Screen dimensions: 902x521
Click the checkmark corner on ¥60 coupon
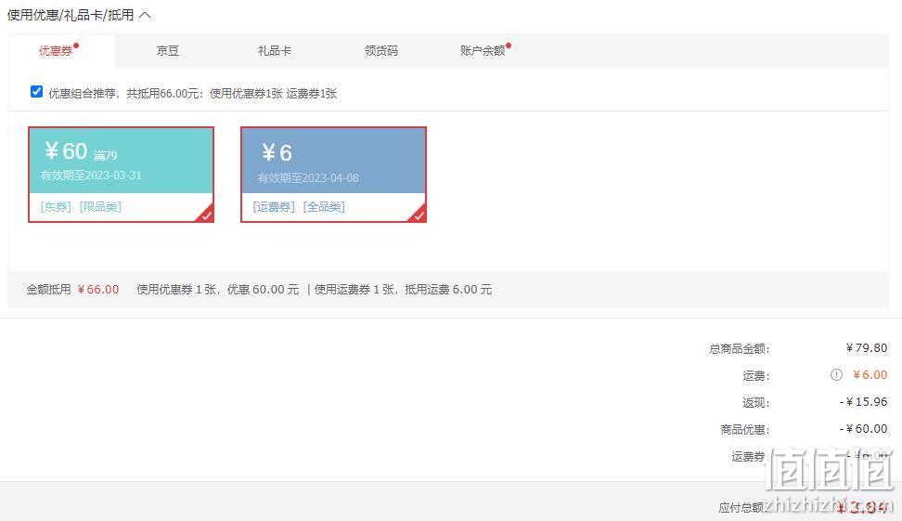[206, 215]
